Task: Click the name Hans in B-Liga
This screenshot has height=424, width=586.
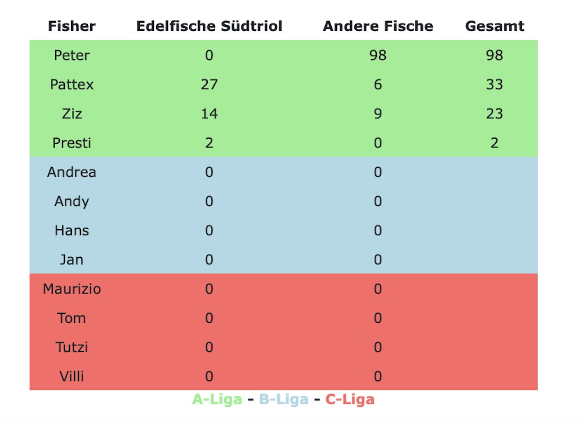Action: pyautogui.click(x=72, y=231)
